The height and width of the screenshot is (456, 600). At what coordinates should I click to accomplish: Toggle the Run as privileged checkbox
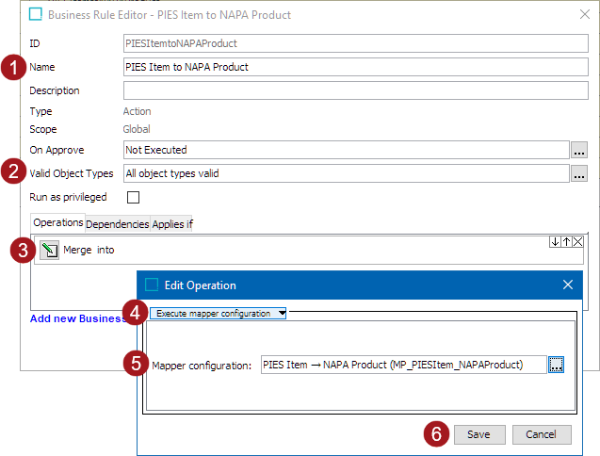click(x=133, y=197)
